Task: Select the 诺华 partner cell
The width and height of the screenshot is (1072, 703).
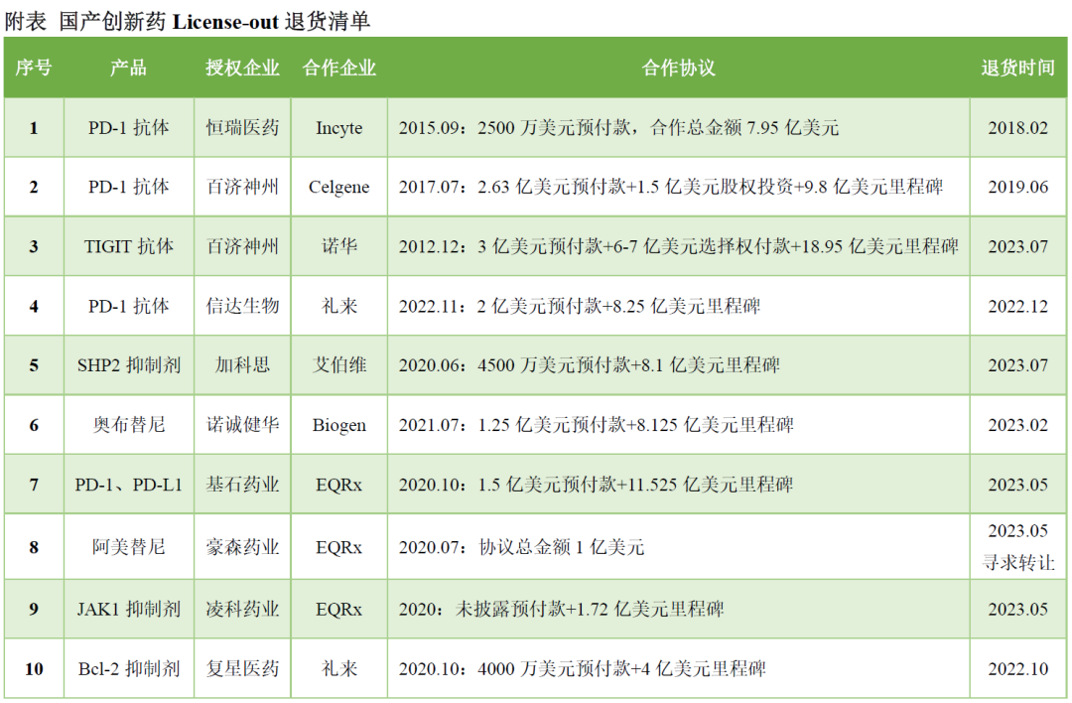Action: (x=339, y=246)
